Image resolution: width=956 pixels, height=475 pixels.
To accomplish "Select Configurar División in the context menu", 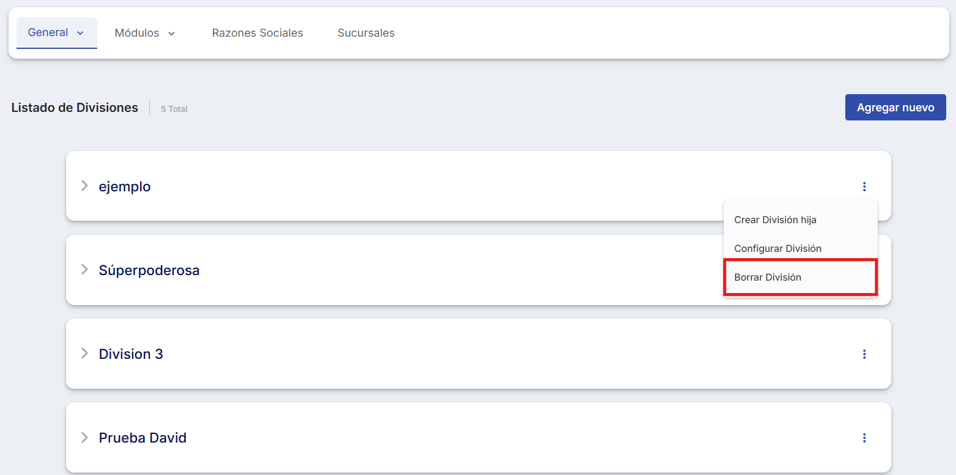I will [x=777, y=248].
